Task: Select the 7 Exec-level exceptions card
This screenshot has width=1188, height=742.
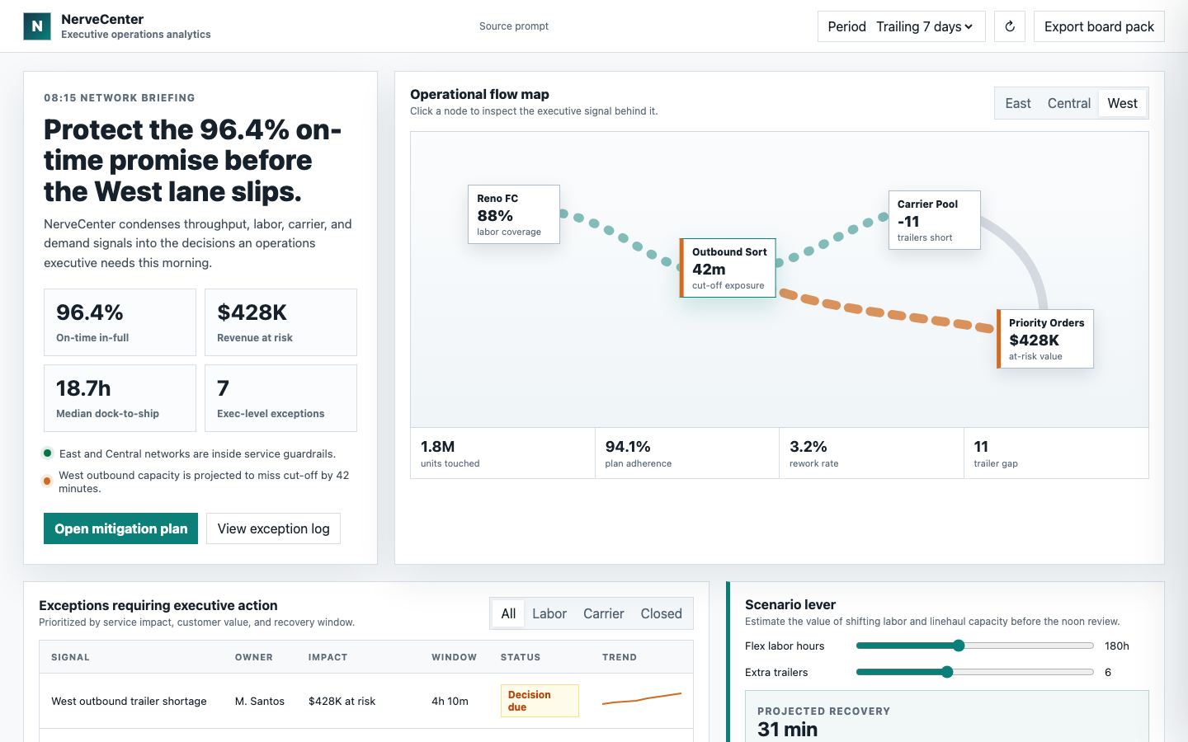Action: 280,398
